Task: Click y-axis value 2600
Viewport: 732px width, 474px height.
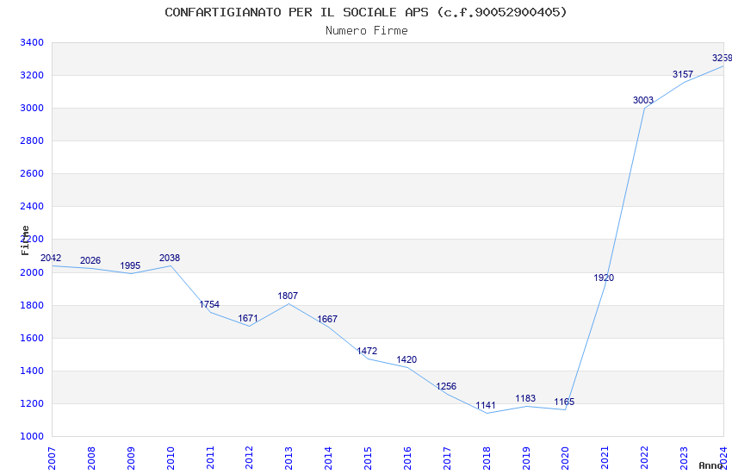Action: pyautogui.click(x=32, y=173)
